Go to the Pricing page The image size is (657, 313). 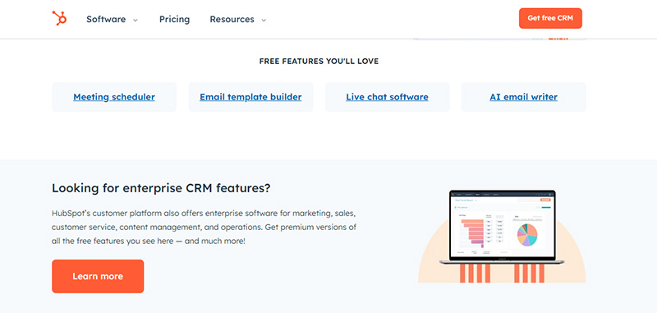pos(174,19)
